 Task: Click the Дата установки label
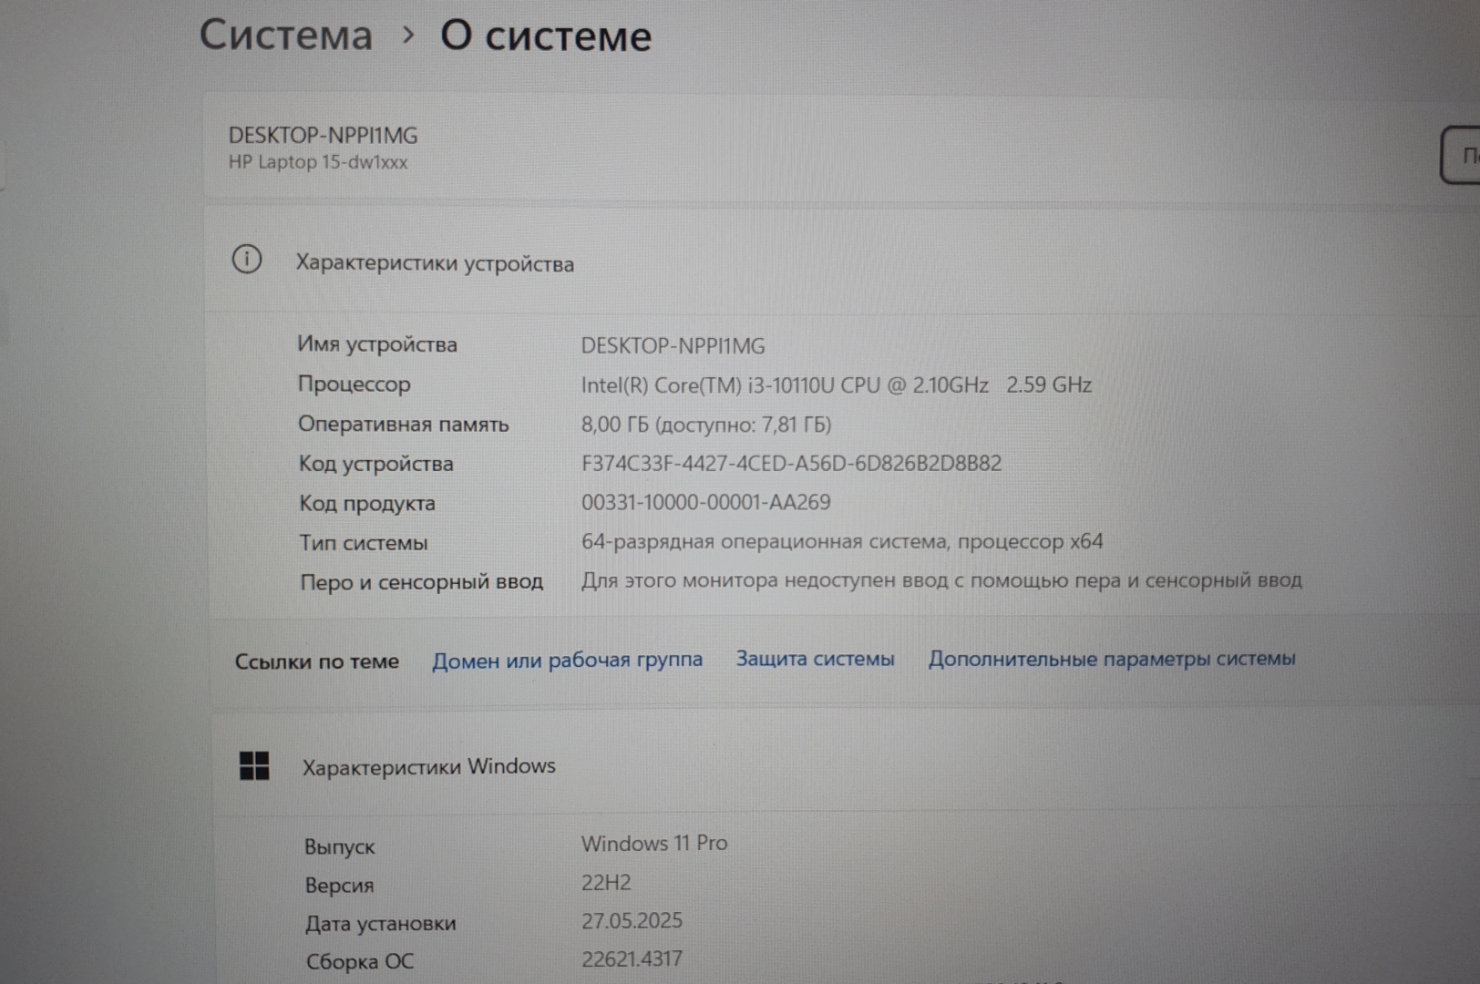(x=381, y=924)
